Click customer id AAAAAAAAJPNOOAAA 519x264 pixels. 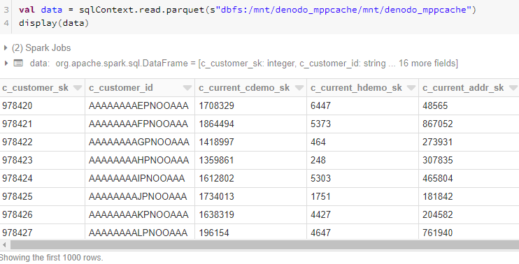138,196
